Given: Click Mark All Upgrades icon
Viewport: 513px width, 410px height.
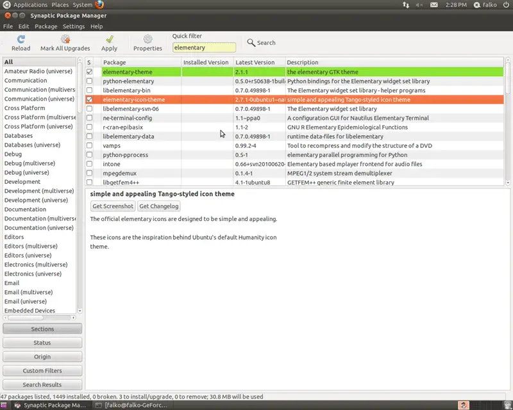Looking at the screenshot, I should pos(65,39).
